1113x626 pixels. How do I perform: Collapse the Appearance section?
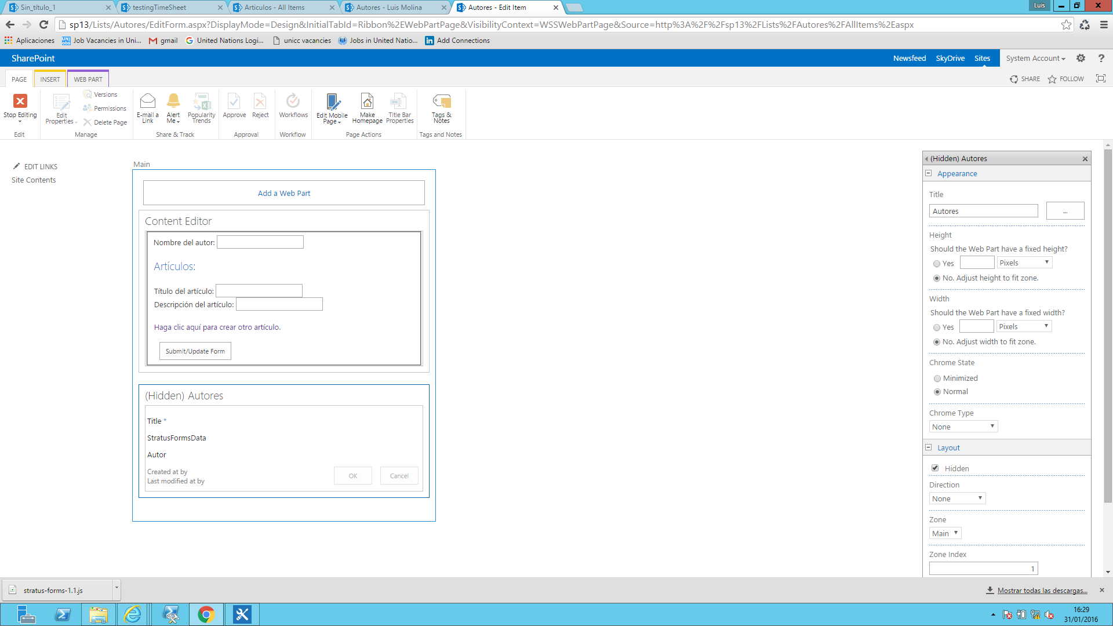point(929,173)
